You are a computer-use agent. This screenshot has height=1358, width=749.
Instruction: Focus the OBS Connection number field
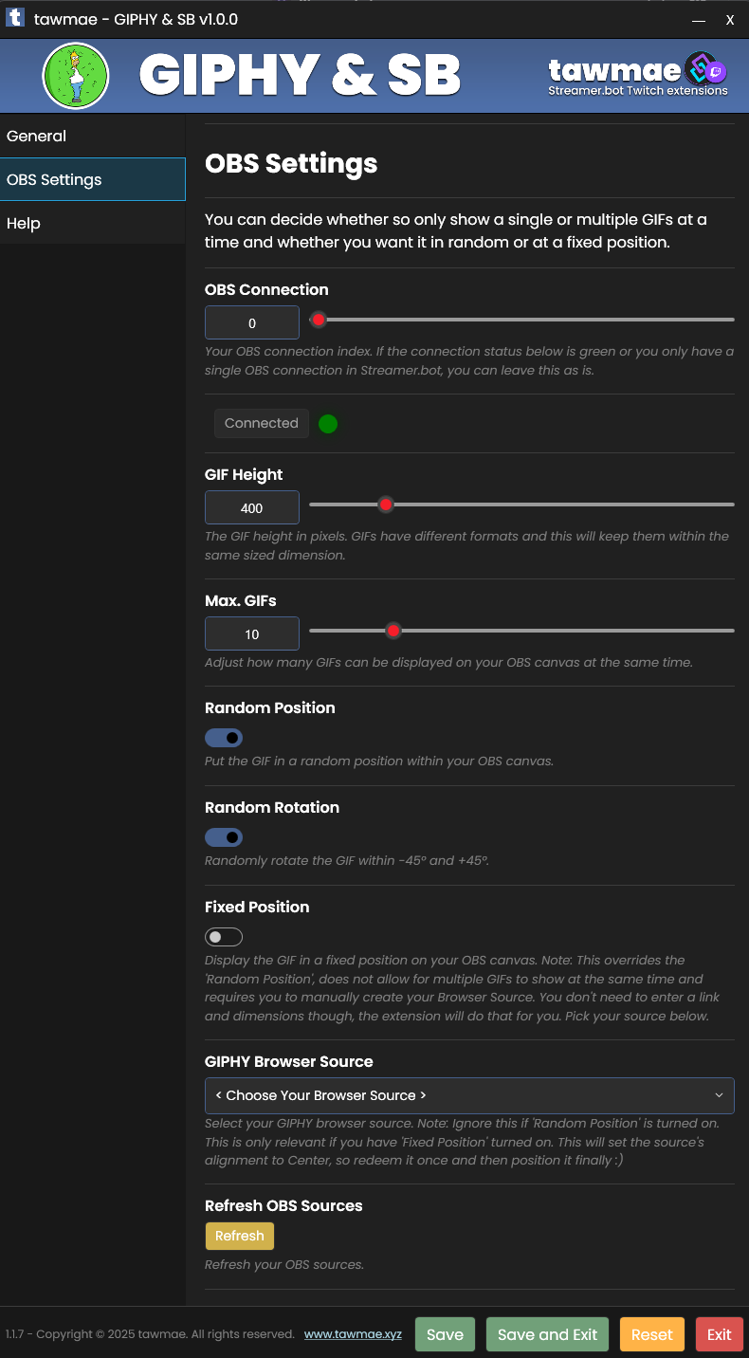(x=252, y=322)
